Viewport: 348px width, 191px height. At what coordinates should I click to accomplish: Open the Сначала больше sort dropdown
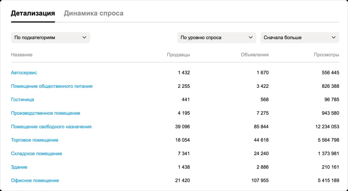[x=300, y=38]
